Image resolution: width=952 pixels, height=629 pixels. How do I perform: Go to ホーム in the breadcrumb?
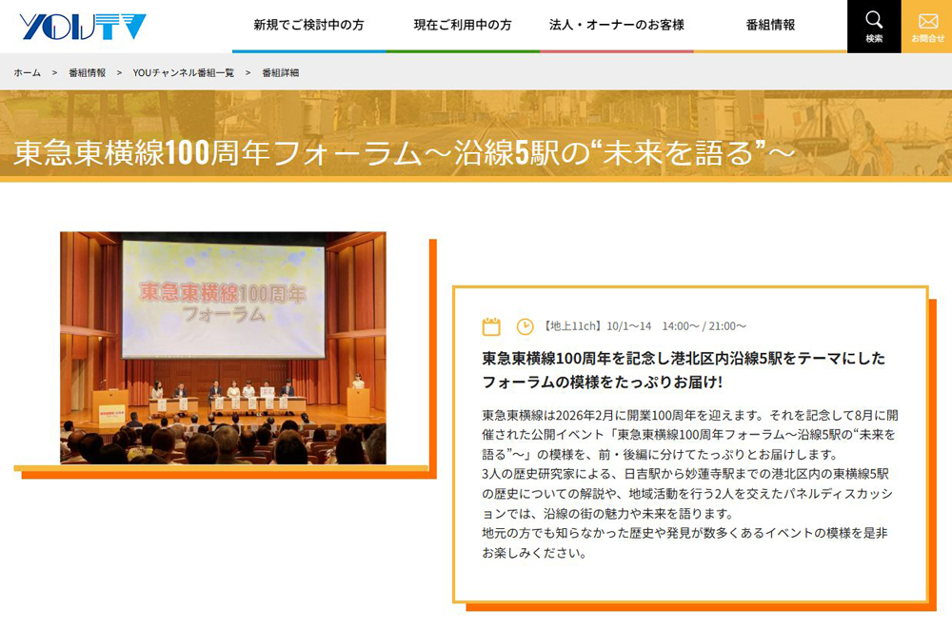pyautogui.click(x=27, y=72)
